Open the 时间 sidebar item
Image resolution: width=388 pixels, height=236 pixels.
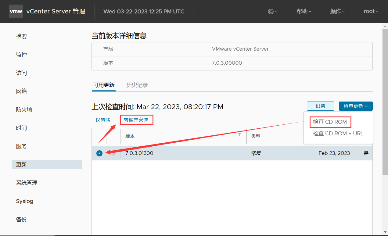click(21, 128)
